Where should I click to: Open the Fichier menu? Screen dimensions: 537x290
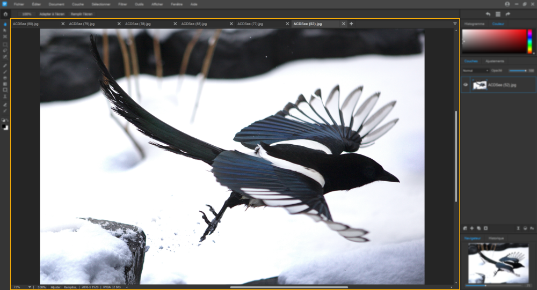coord(19,4)
